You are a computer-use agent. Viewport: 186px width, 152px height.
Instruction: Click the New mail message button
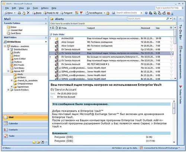pyautogui.click(x=9, y=13)
